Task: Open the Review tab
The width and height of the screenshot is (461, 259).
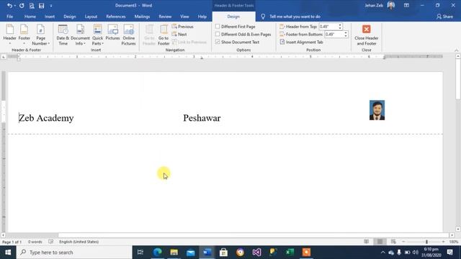Action: (x=165, y=17)
